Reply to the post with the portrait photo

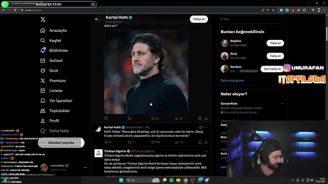[106, 118]
